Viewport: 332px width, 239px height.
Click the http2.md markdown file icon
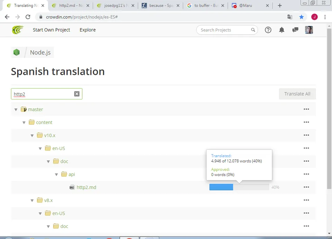click(x=72, y=187)
